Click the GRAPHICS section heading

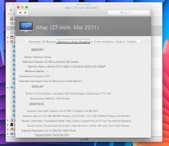(36, 104)
